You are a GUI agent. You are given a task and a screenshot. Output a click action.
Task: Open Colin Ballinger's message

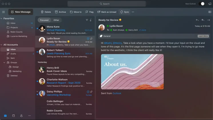(65, 103)
